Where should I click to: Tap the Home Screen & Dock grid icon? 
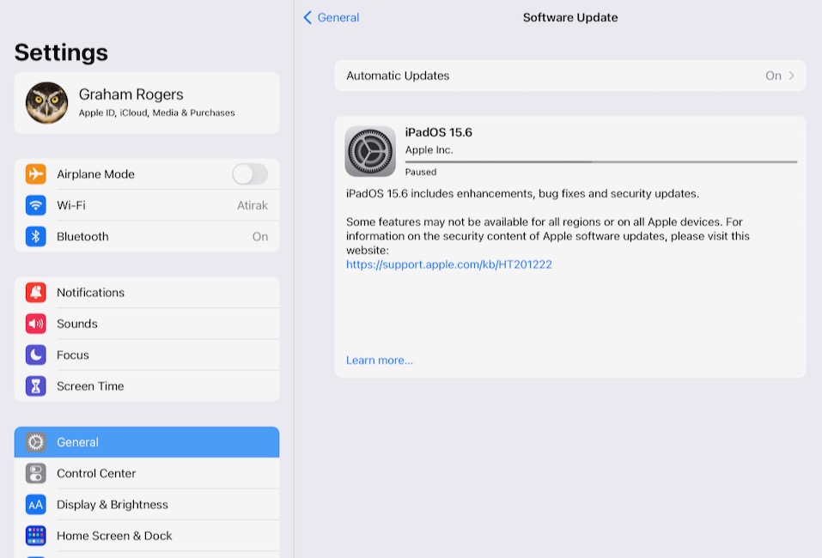tap(36, 536)
